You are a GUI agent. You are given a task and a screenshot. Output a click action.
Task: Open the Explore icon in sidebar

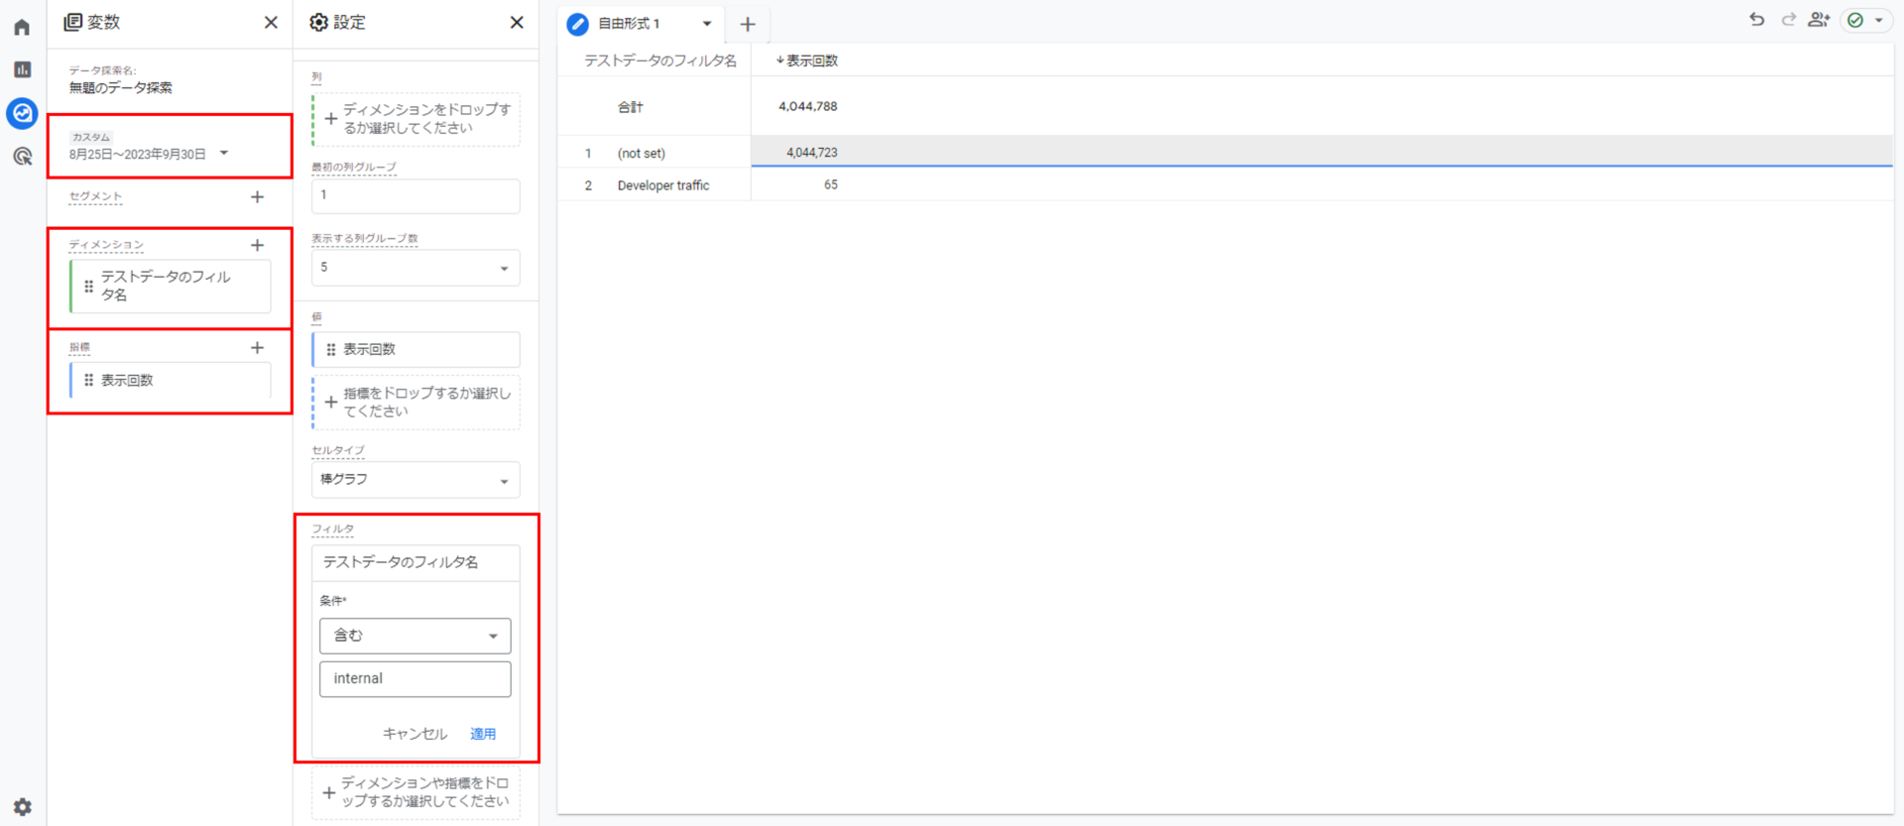[22, 113]
